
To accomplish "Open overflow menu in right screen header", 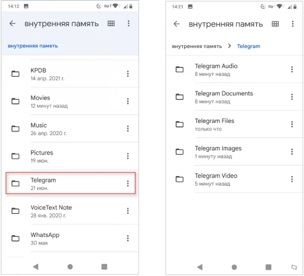I will [293, 24].
